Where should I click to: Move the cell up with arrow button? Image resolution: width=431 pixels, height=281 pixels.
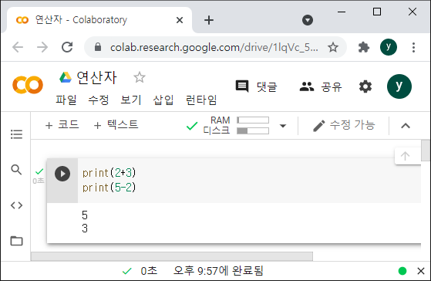[x=405, y=156]
